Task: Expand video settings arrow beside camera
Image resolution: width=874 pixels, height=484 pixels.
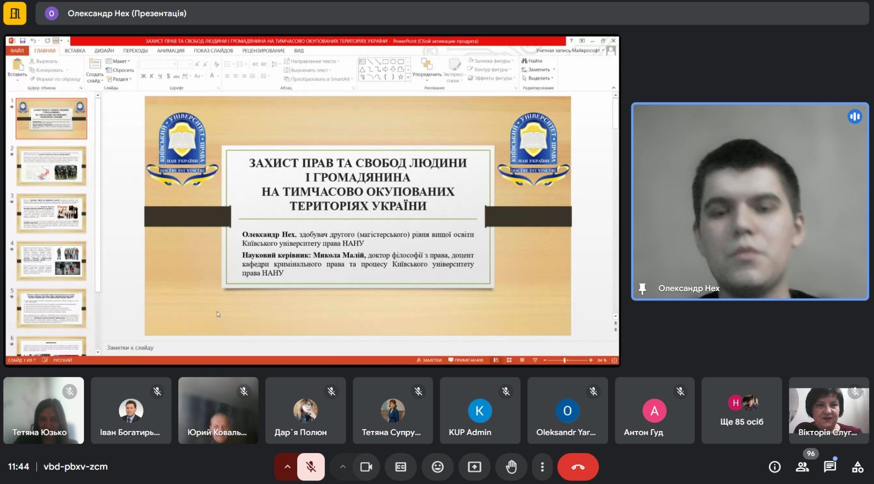Action: [343, 467]
